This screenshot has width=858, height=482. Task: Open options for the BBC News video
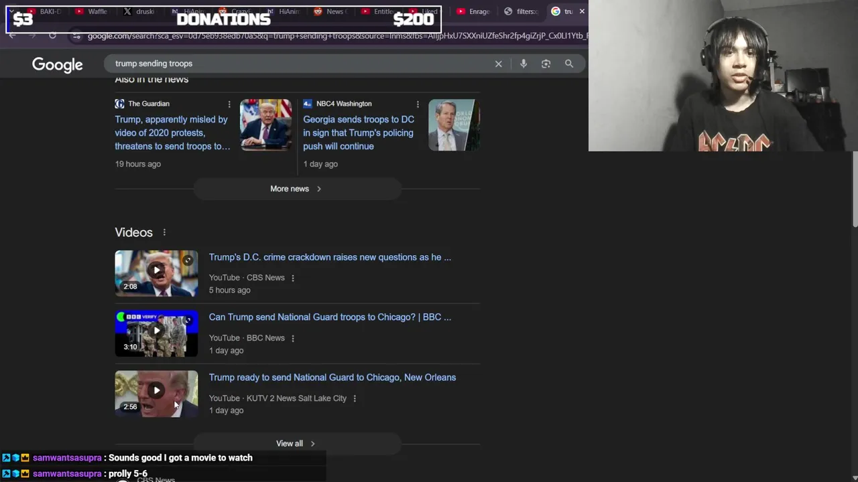point(292,338)
